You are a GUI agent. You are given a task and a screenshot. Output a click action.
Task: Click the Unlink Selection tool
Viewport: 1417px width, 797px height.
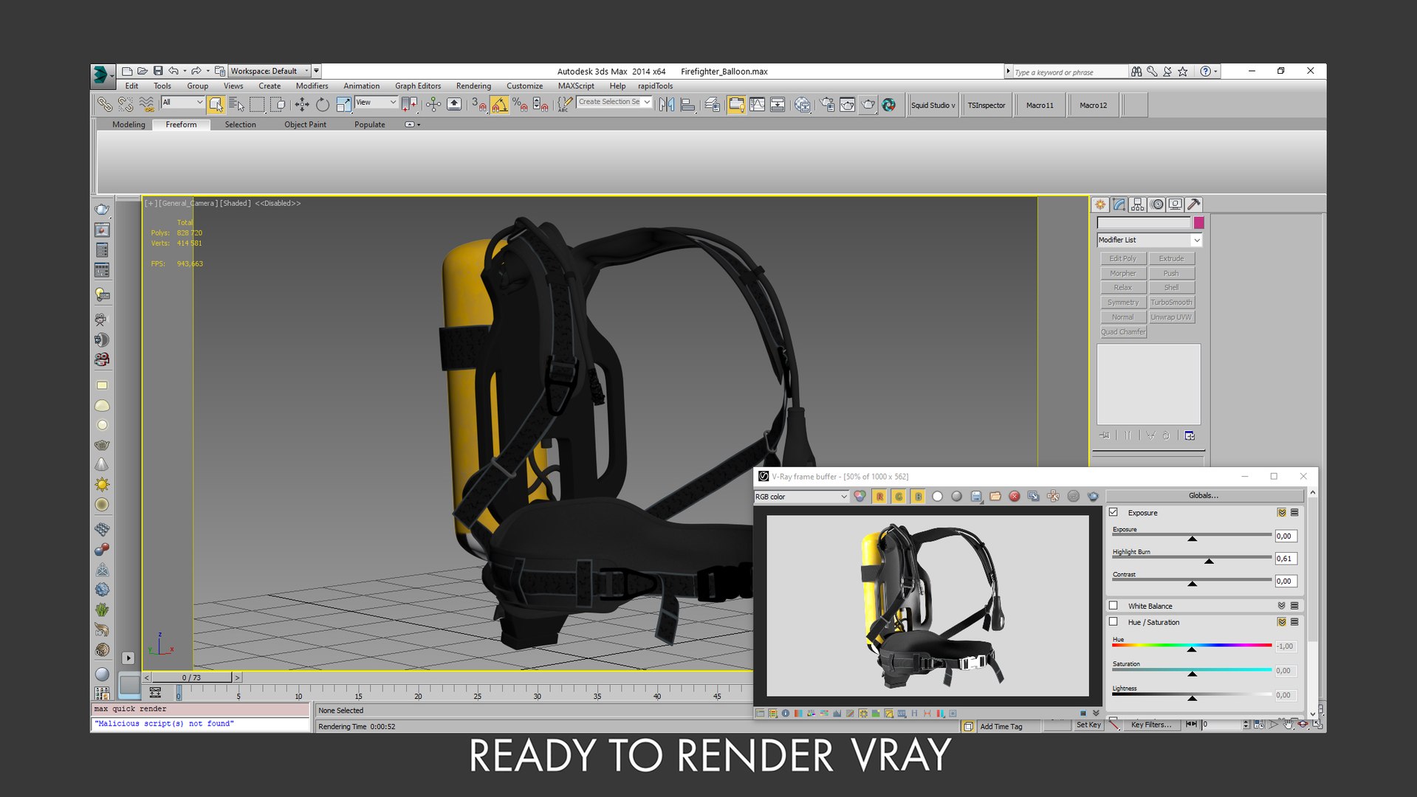126,105
